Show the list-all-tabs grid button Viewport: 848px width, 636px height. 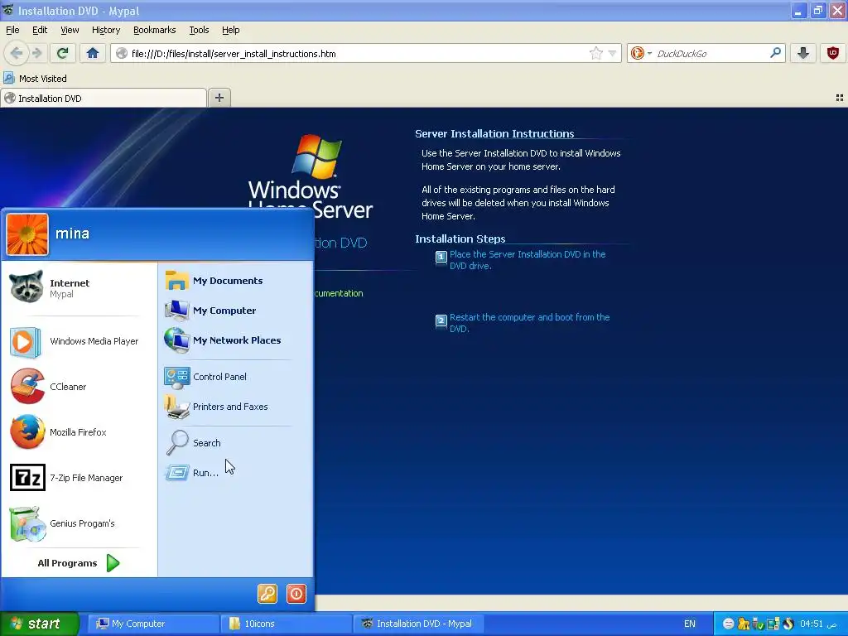(840, 98)
